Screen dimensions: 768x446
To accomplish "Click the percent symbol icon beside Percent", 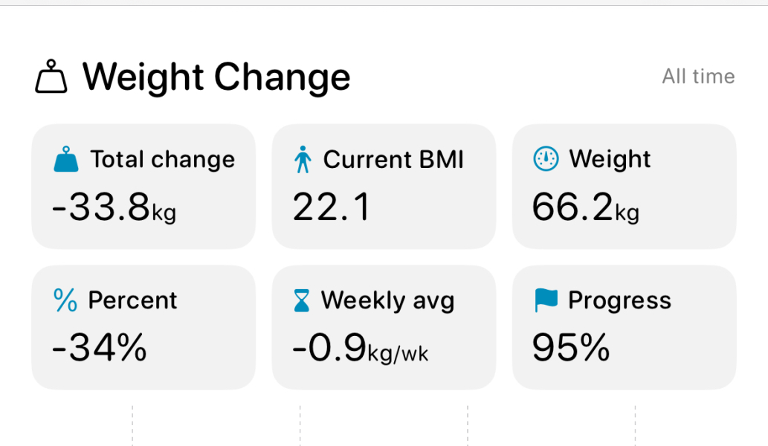I will click(x=65, y=300).
